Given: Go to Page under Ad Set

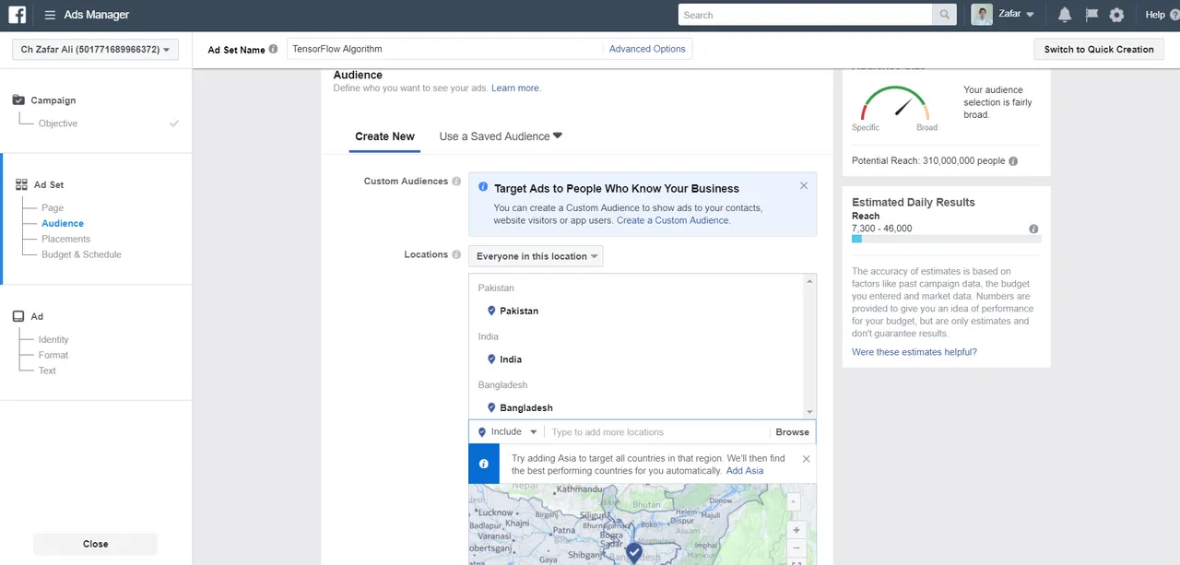Looking at the screenshot, I should tap(53, 208).
